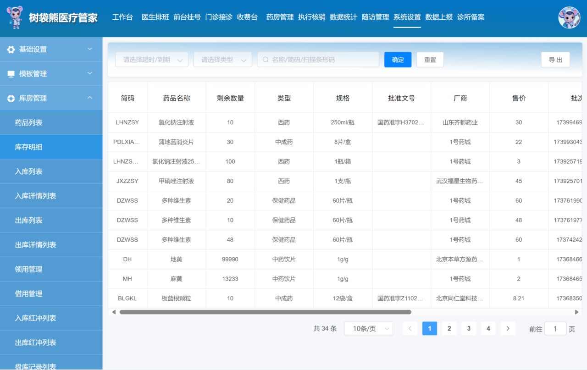Open 领用管理 in sidebar

pos(51,269)
